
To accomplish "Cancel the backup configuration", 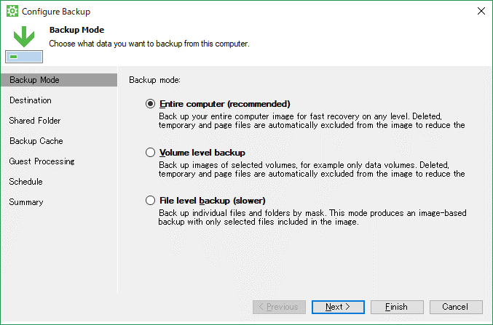I will tap(456, 307).
